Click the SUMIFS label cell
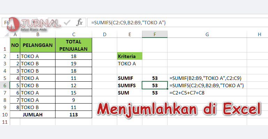Viewport: 268px width, 139px height. (x=129, y=85)
